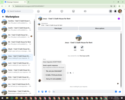The width and height of the screenshot is (125, 100).
Task: Show hidden system tray icons
Action: 109,98
